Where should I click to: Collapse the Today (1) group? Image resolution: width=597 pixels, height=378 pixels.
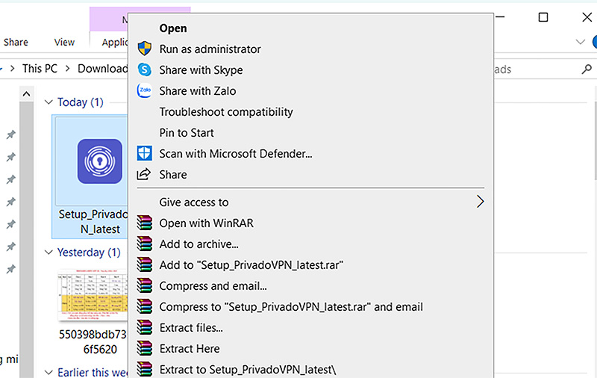point(49,102)
